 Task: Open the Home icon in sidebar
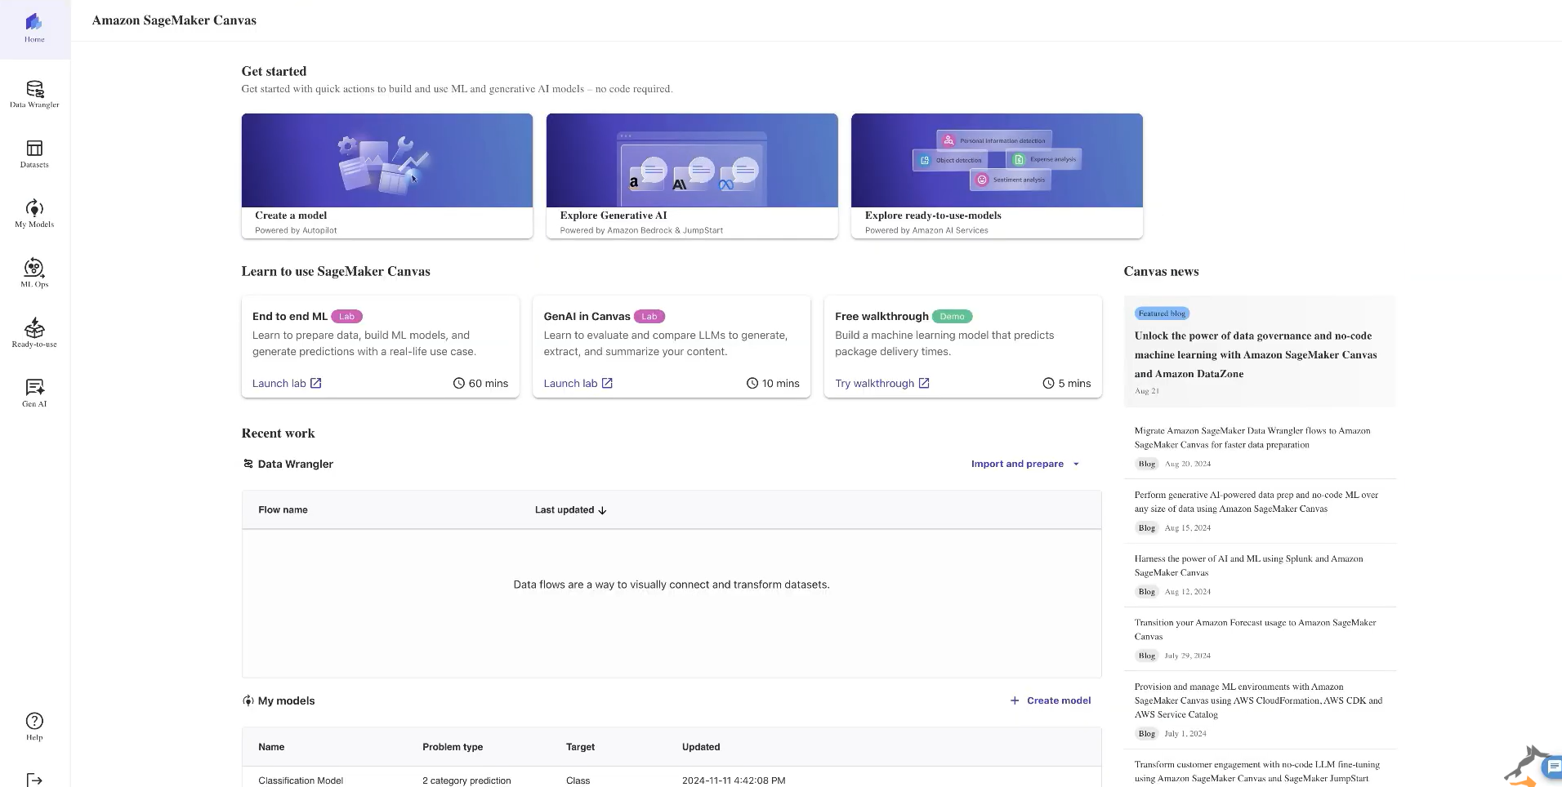click(34, 28)
